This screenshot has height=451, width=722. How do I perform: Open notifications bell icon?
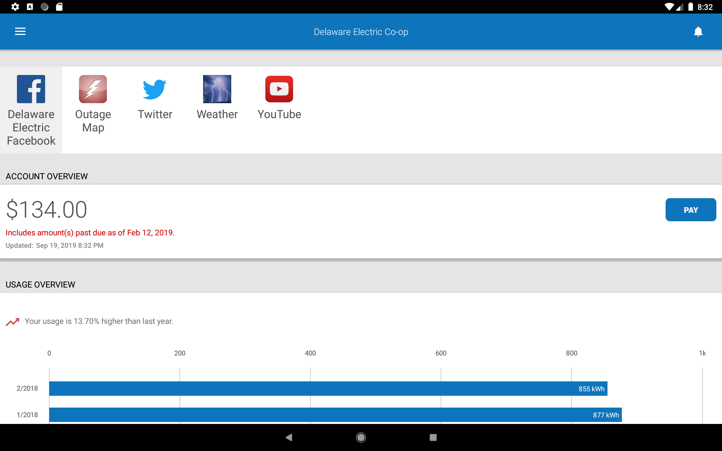698,31
